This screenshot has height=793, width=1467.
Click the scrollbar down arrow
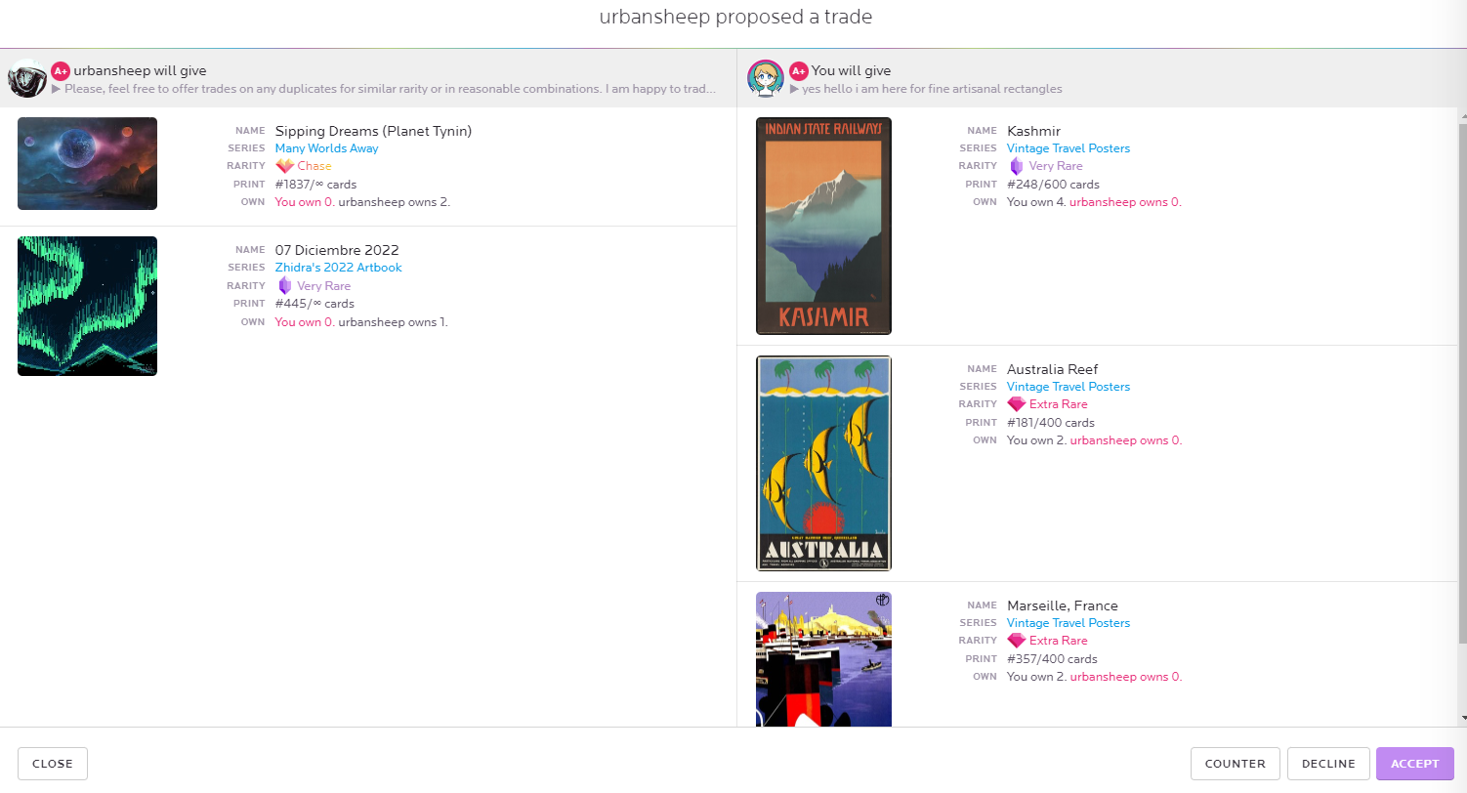point(1462,719)
